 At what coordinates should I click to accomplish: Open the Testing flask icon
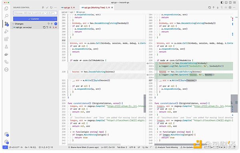6,46
